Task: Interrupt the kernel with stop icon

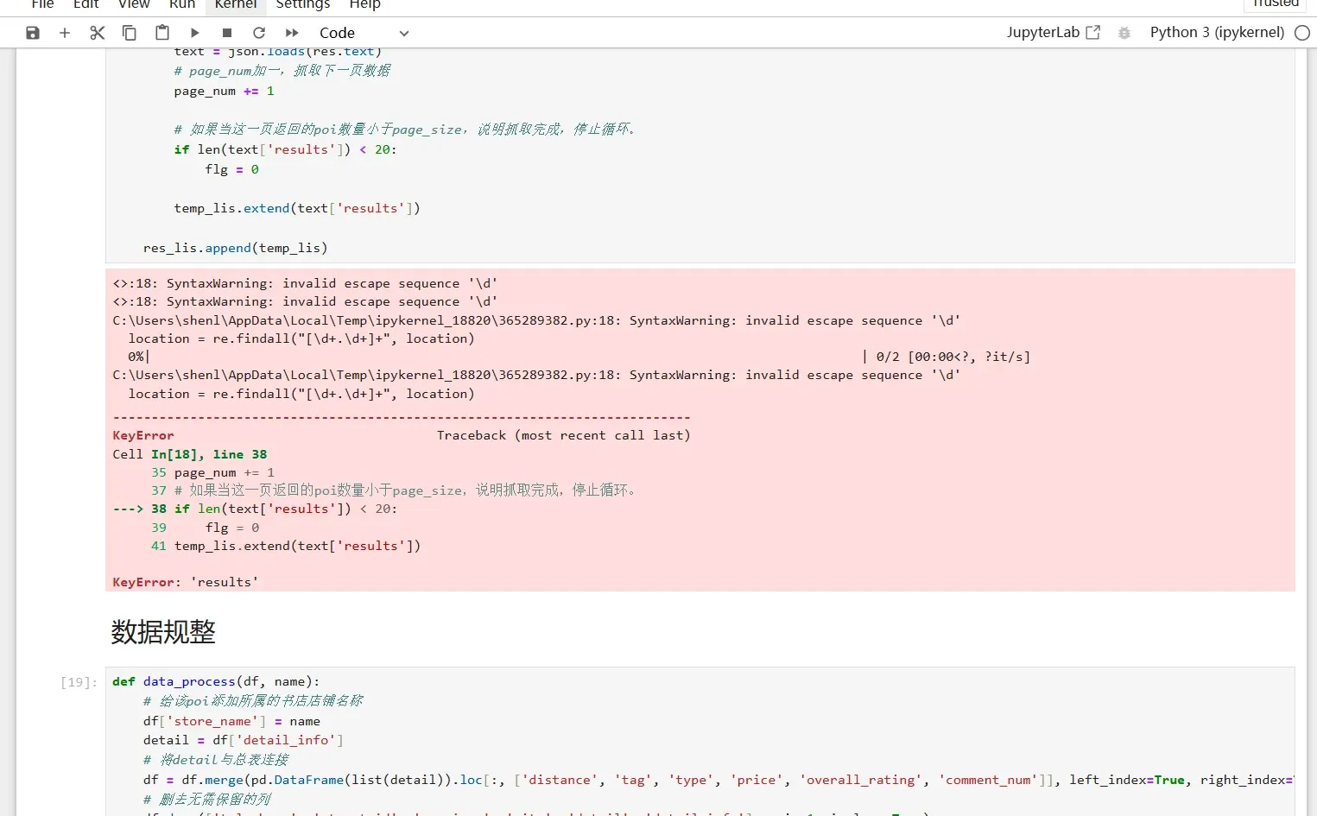Action: coord(227,33)
